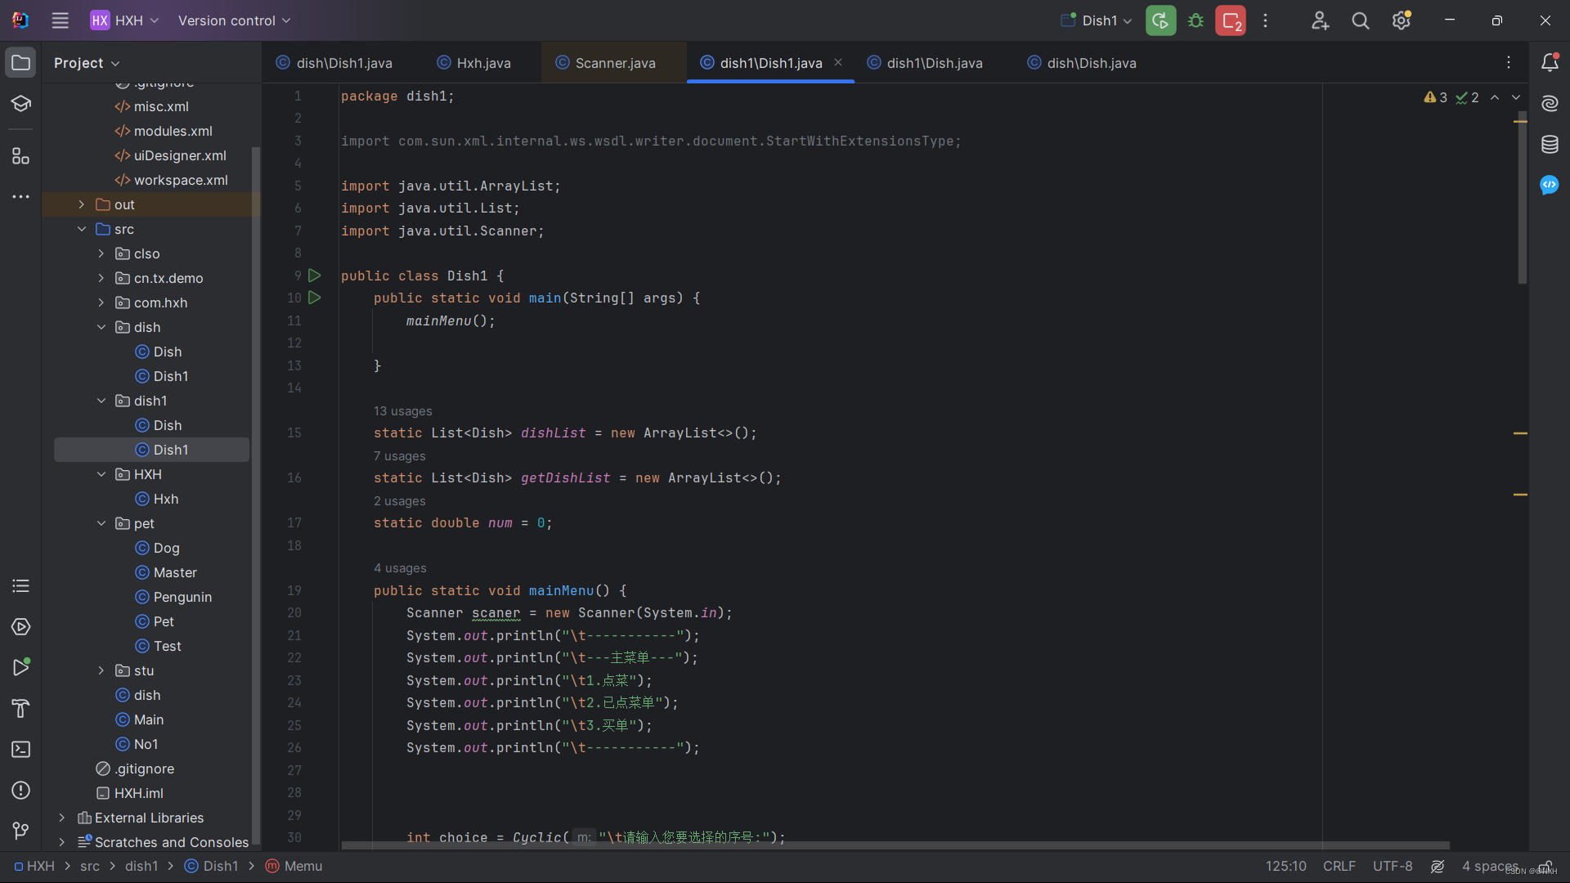The width and height of the screenshot is (1570, 883).
Task: Open the Git tool window icon
Action: click(x=20, y=831)
